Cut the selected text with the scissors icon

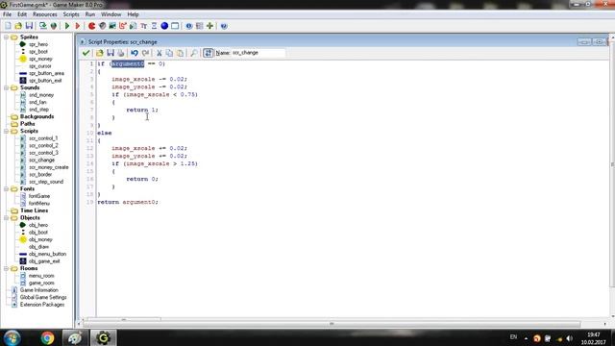pos(160,53)
